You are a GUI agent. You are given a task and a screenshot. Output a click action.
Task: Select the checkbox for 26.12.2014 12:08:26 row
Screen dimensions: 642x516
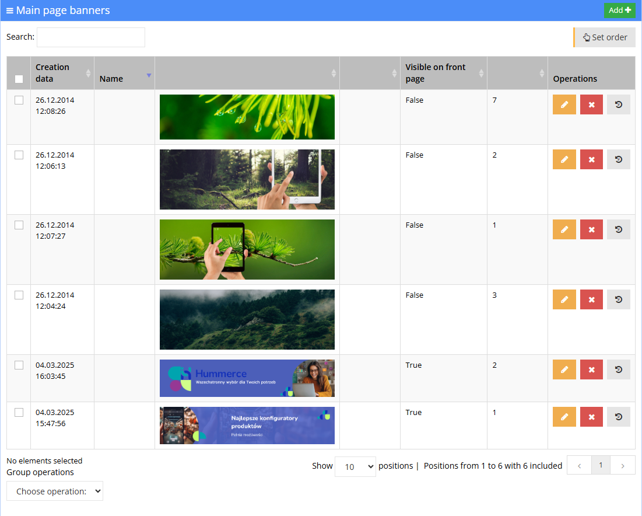(19, 100)
